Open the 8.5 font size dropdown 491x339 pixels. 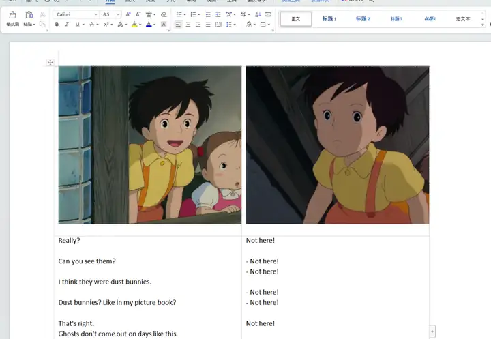coord(118,14)
